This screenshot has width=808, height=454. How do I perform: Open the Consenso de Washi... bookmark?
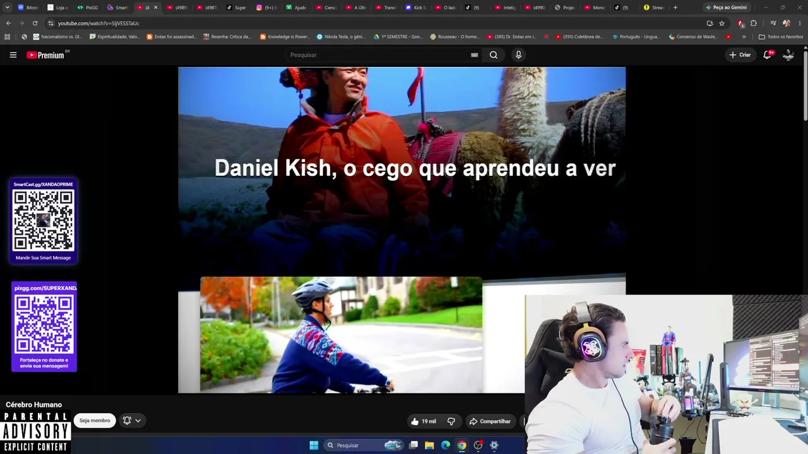coord(692,37)
